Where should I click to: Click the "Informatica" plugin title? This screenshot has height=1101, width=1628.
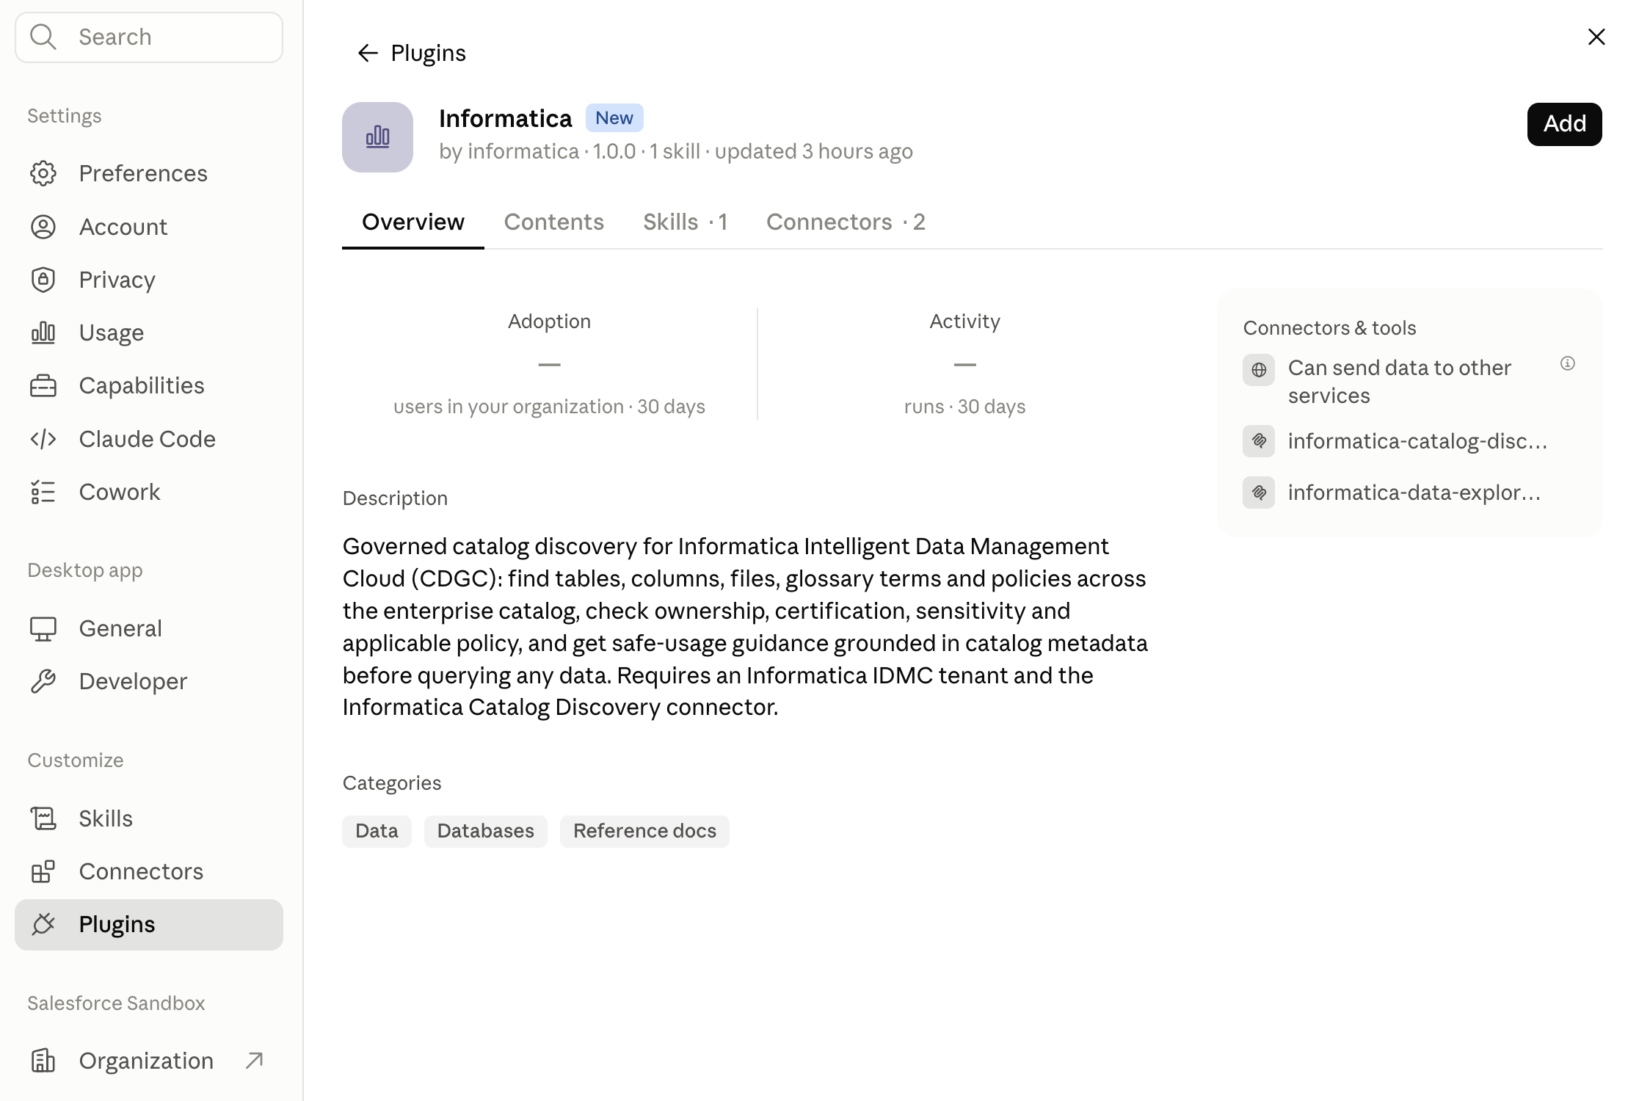pos(505,119)
